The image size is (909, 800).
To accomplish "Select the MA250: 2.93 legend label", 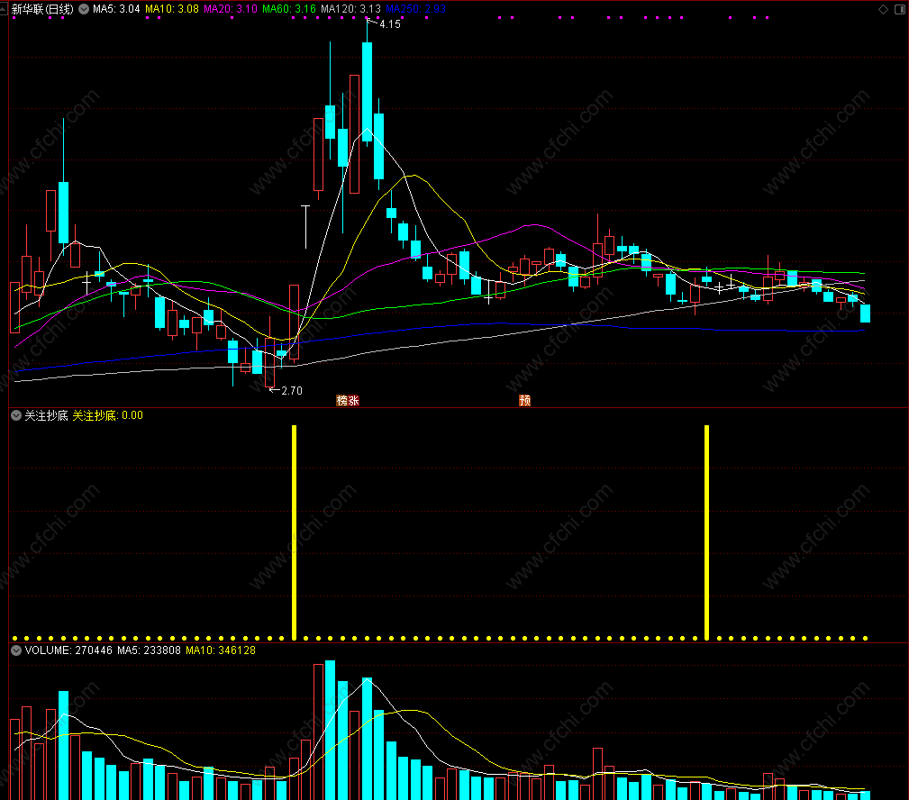I will [415, 9].
